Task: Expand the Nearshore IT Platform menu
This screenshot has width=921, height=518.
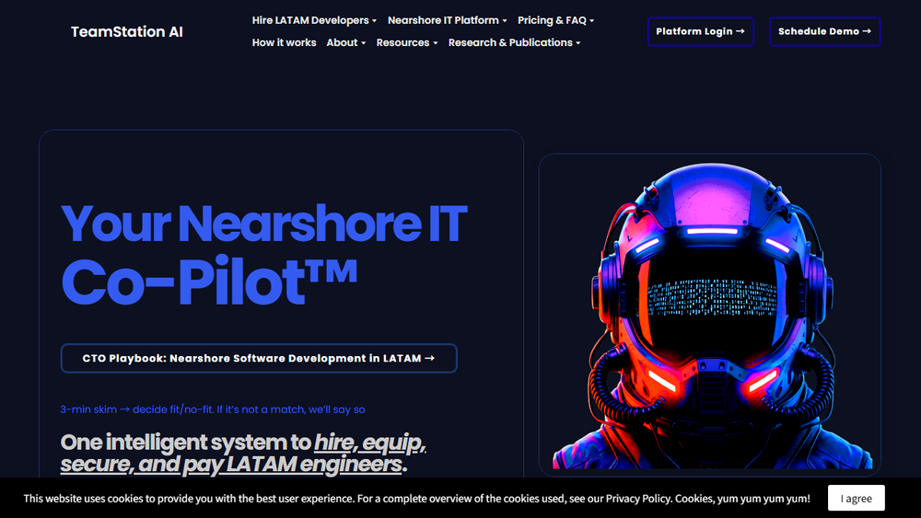Action: 447,20
